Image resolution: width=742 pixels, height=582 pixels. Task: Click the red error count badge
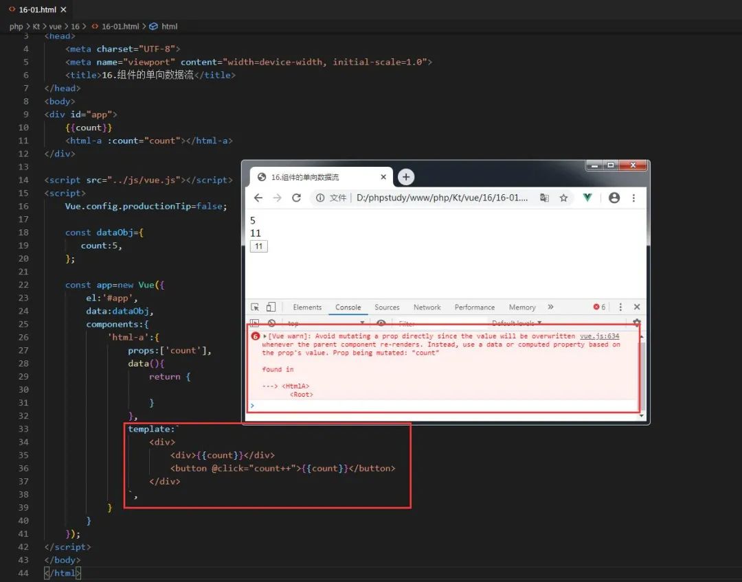pos(599,307)
